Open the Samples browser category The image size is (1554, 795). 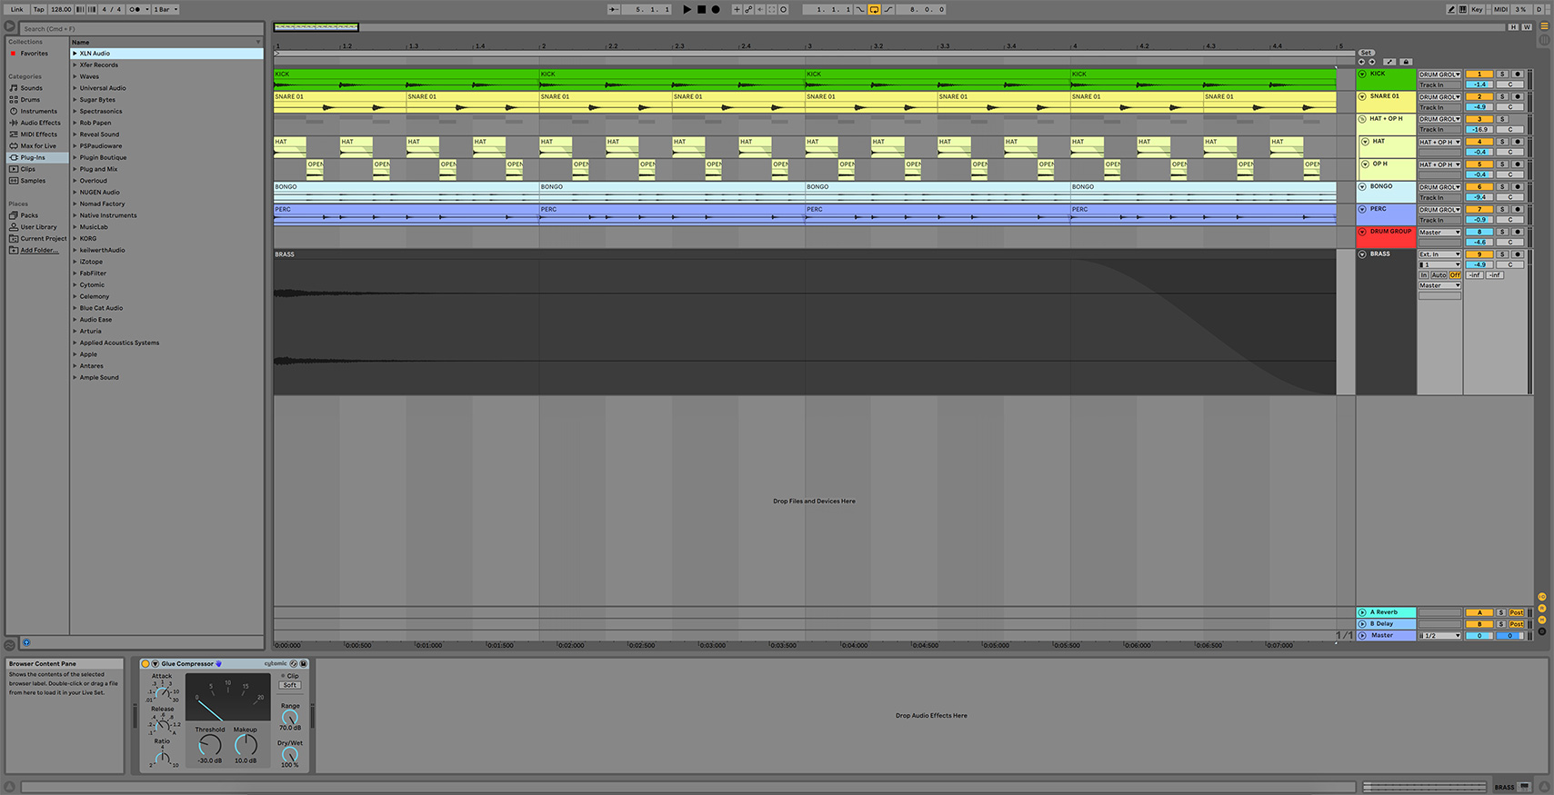click(x=33, y=181)
